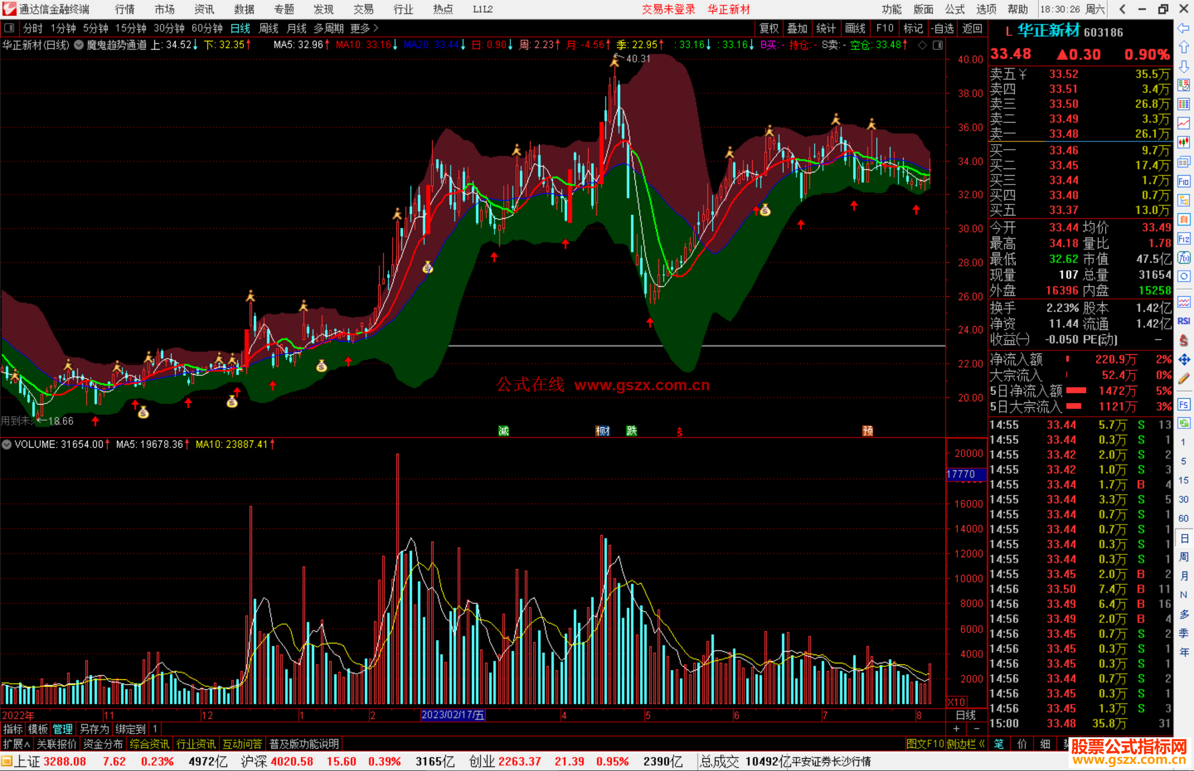Open the 扩展 expander at bottom left
Screen dimensions: 1194x771
17,744
